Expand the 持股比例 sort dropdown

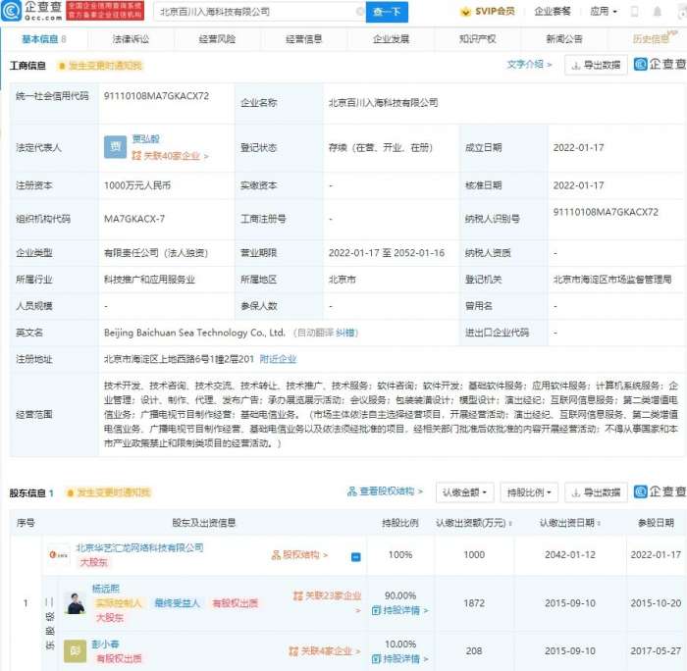point(528,491)
